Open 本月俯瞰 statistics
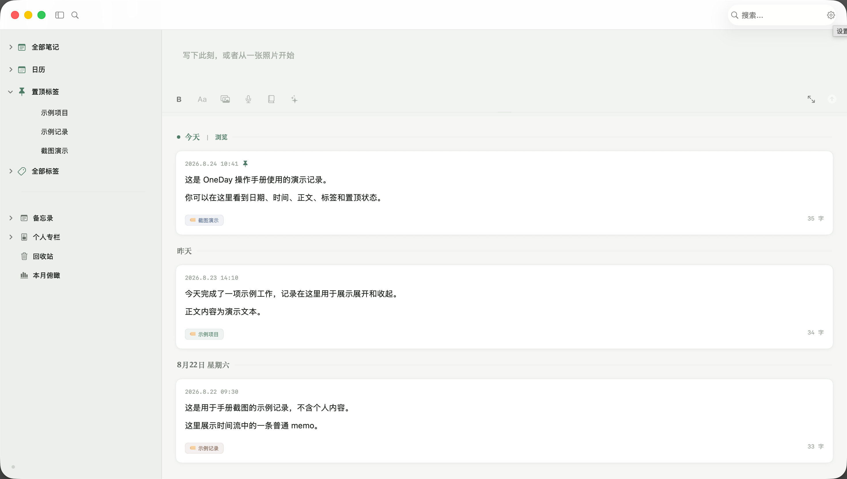The height and width of the screenshot is (479, 847). coord(46,275)
